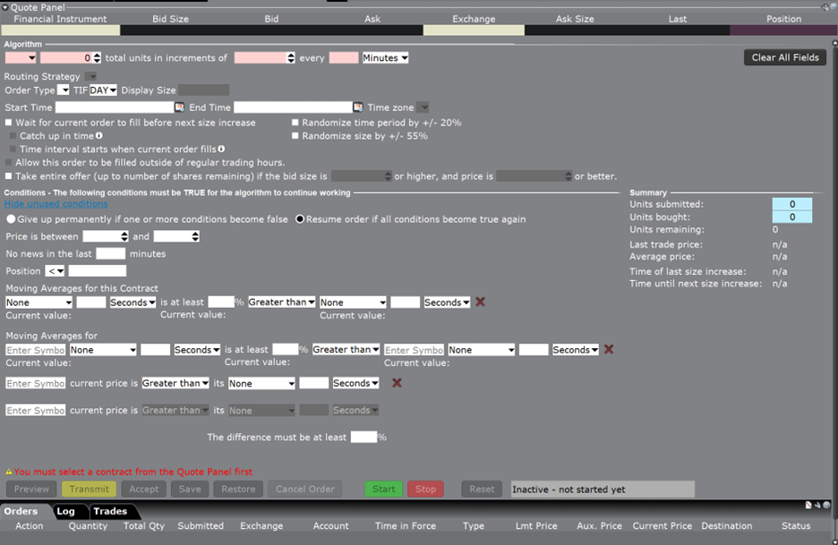The image size is (838, 545).
Task: Open the Minutes interval unit dropdown
Action: [x=385, y=57]
